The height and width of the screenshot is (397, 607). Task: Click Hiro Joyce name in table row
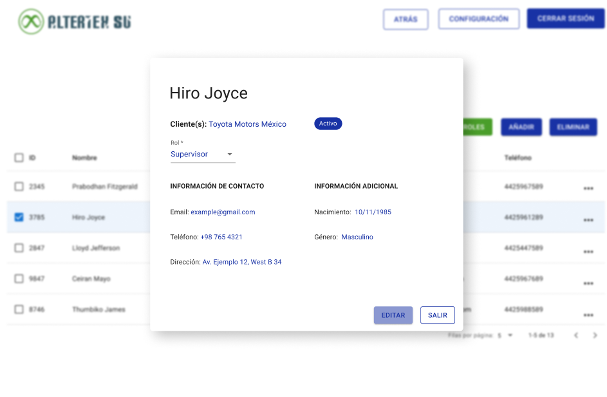[88, 217]
